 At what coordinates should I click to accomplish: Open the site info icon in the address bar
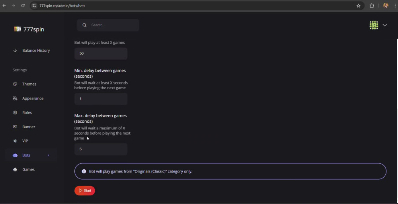(x=34, y=6)
